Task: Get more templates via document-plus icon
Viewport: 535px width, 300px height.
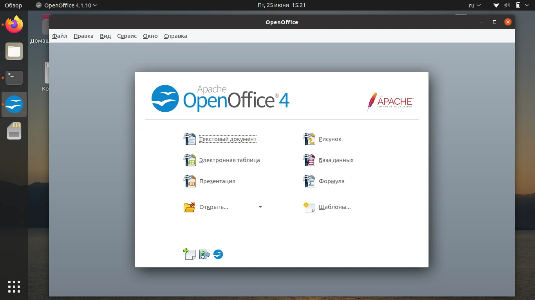Action: [x=190, y=254]
